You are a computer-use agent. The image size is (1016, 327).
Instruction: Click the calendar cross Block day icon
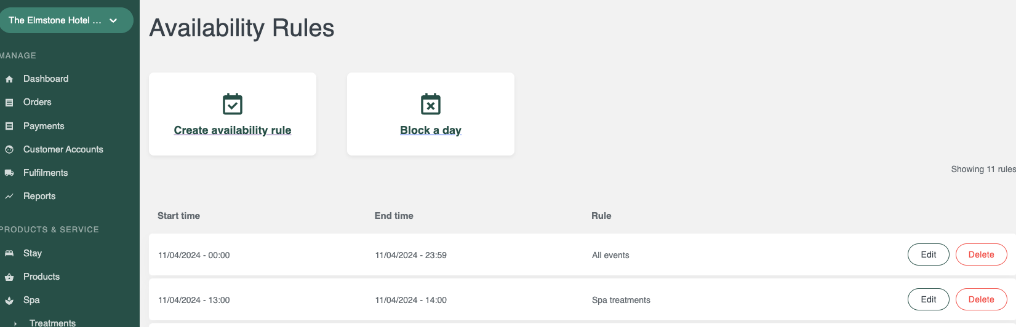coord(431,104)
